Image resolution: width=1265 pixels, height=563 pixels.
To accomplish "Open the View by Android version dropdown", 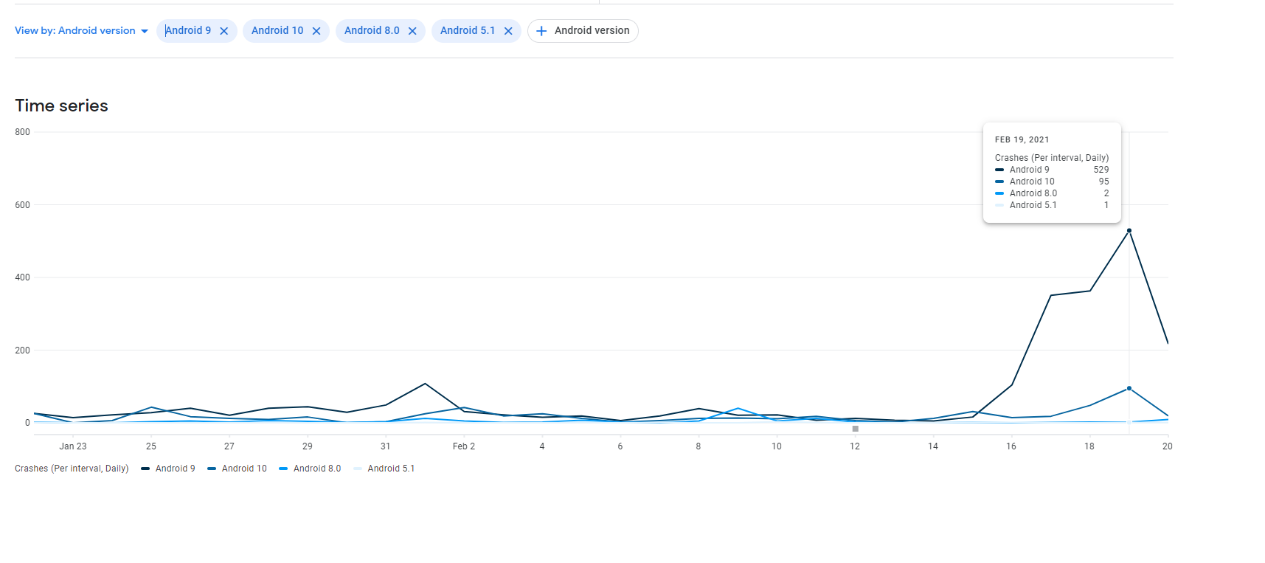I will point(75,31).
